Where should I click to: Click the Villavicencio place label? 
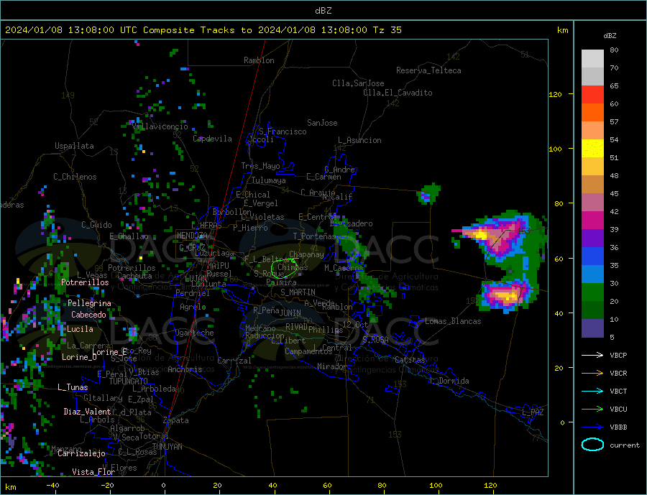[x=160, y=126]
